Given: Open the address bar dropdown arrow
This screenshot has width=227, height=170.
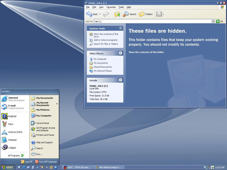Looking at the screenshot, I should (213, 21).
